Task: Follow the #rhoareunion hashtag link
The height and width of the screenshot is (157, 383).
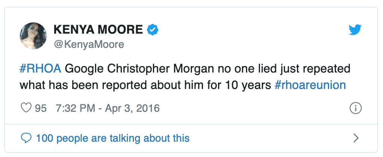Action: [310, 85]
